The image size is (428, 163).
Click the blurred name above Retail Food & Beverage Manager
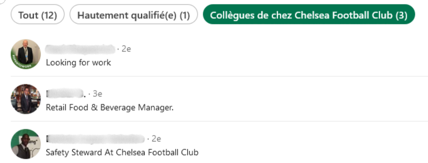65,94
